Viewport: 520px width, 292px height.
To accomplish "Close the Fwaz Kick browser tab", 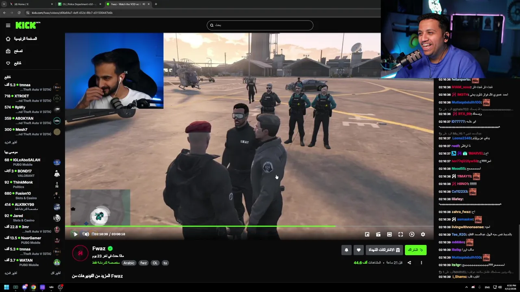I will pos(149,4).
